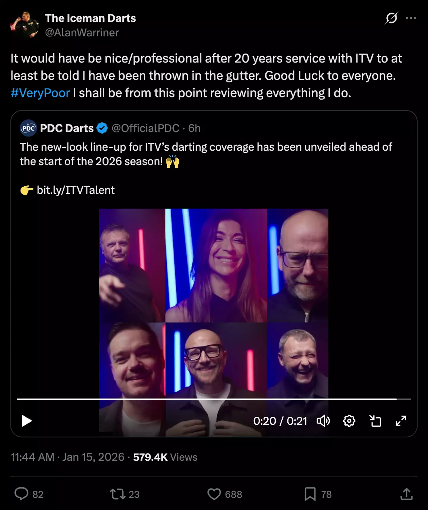Click the blue verified badge next to PDC Darts
Viewport: 428px width, 510px height.
pyautogui.click(x=102, y=128)
